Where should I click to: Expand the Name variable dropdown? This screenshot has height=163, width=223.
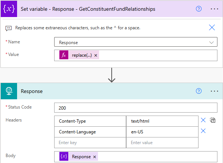(212, 42)
